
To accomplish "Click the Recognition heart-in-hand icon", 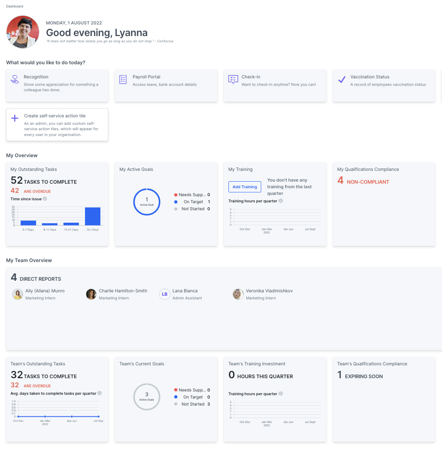I will [15, 80].
